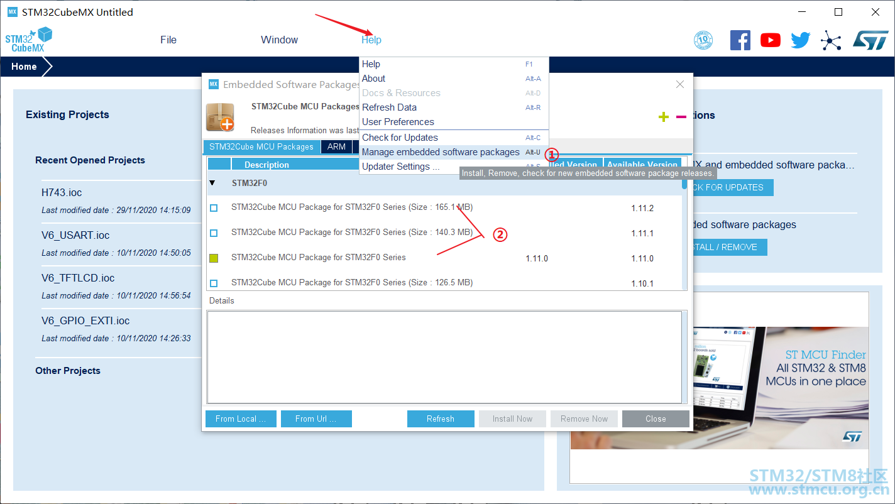The image size is (895, 504).
Task: Check the box for the 165.1 MB F0 package
Action: pyautogui.click(x=214, y=208)
